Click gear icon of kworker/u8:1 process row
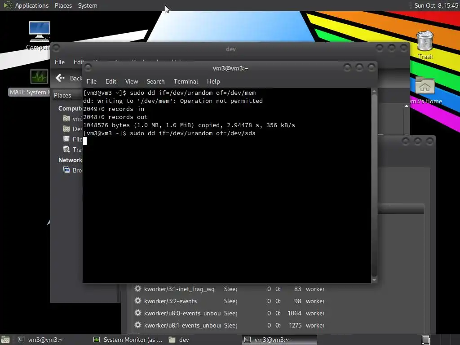This screenshot has height=345, width=460. (137, 325)
